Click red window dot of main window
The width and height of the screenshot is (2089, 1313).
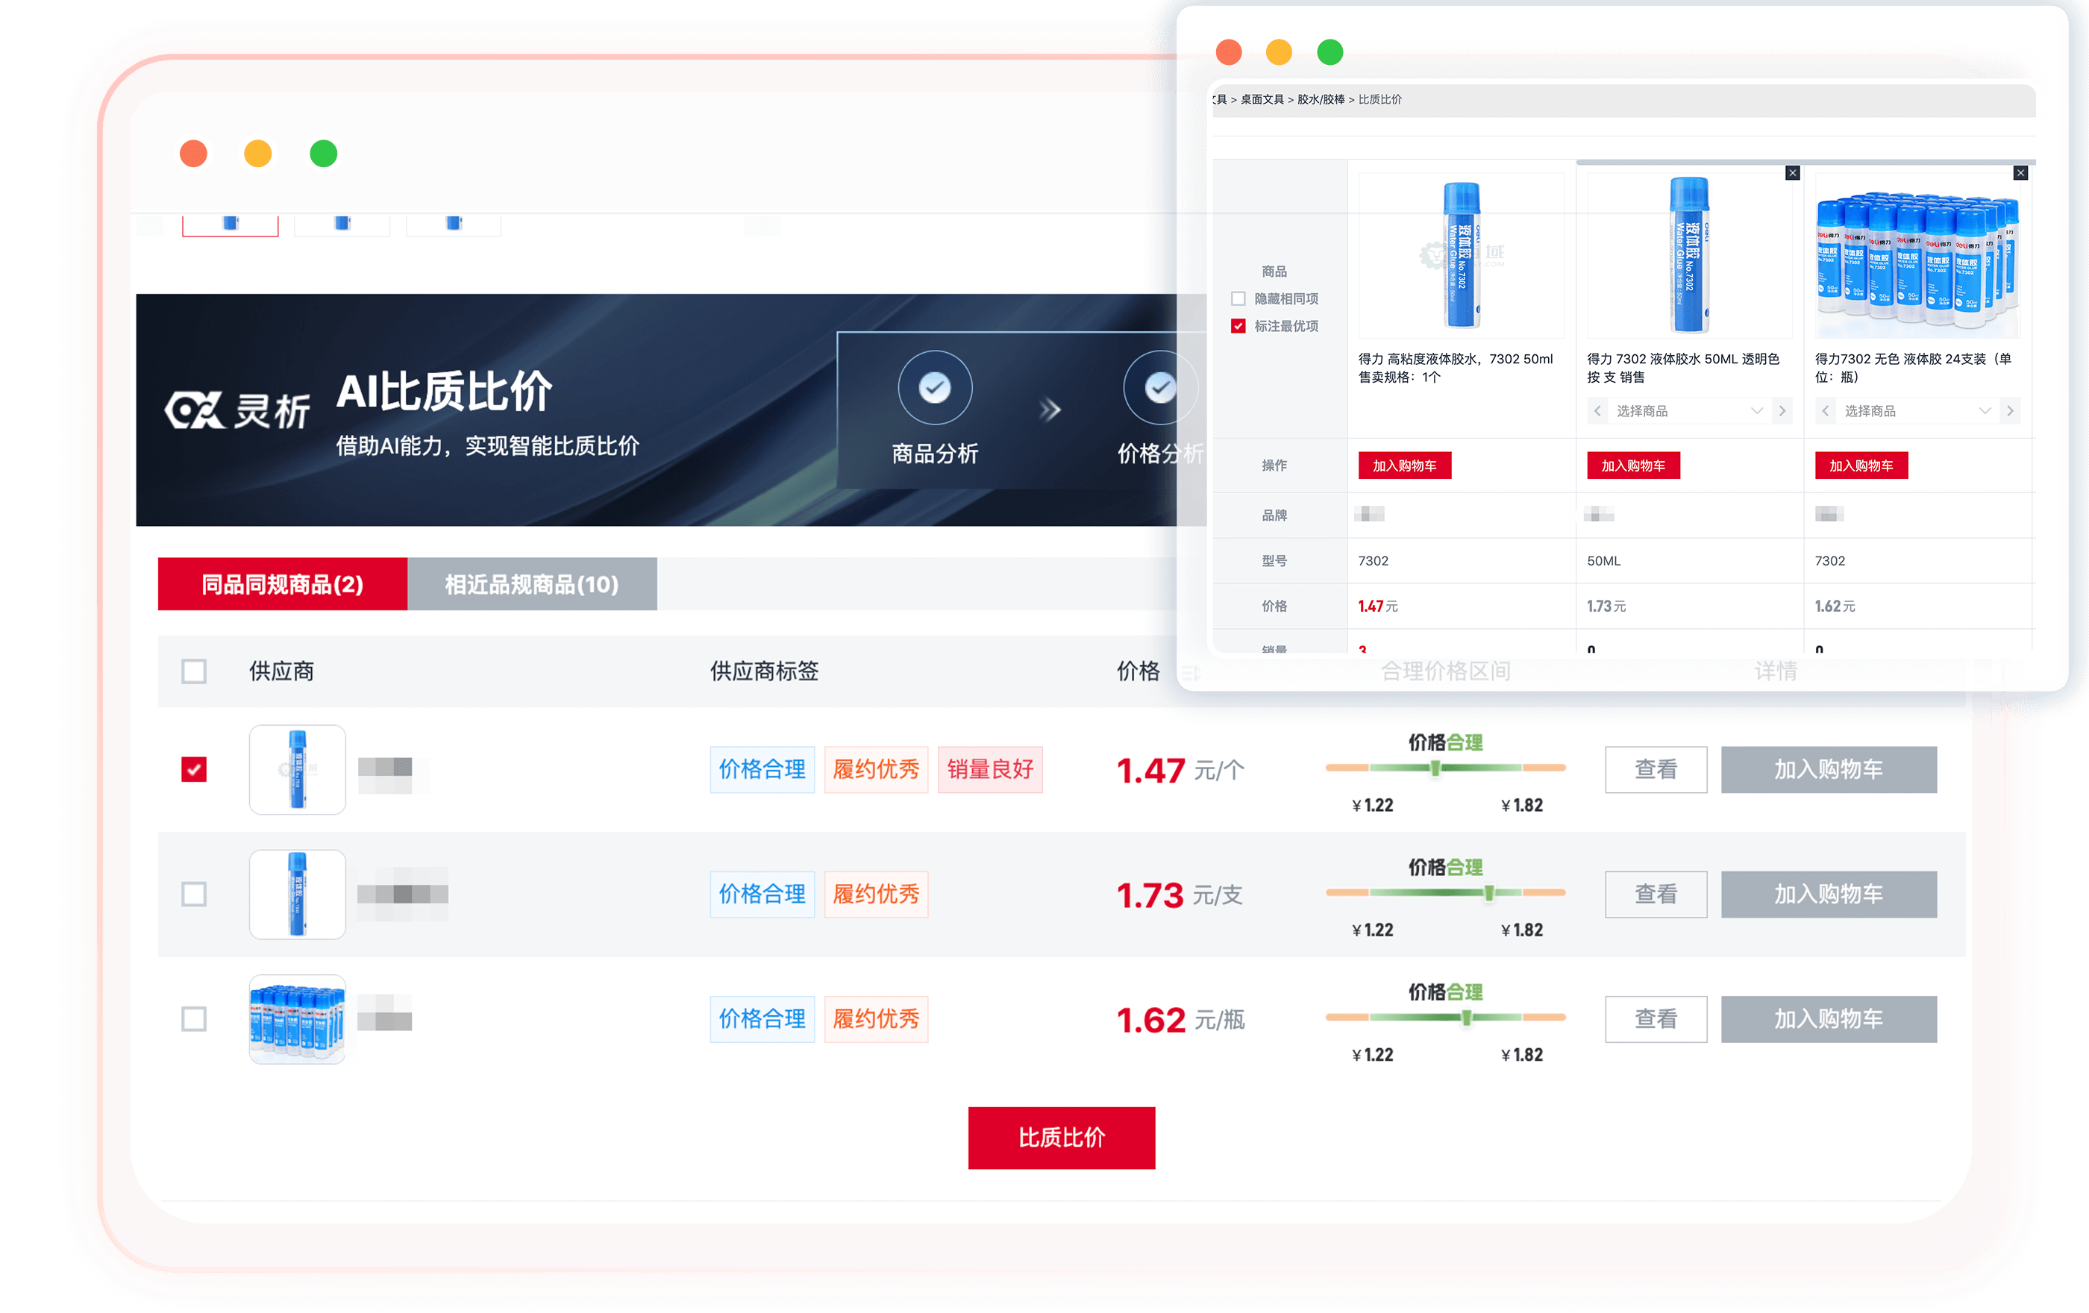click(193, 154)
